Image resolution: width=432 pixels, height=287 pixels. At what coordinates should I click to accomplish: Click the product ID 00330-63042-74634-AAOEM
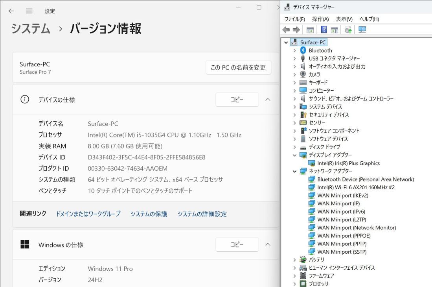point(128,168)
